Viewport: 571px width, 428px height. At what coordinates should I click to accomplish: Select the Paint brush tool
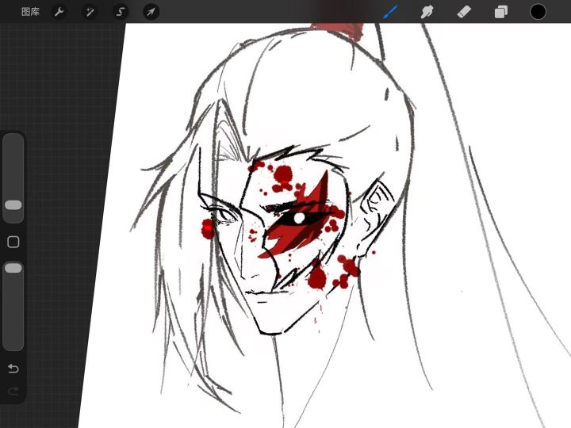[x=390, y=12]
